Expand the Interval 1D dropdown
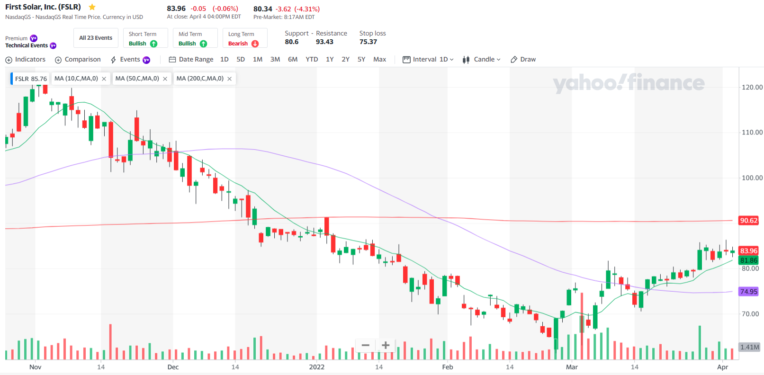 (428, 59)
